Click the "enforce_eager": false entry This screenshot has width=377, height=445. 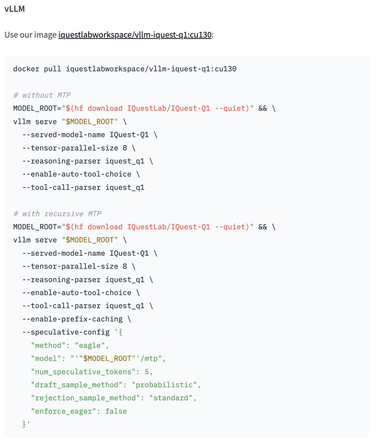pyautogui.click(x=79, y=411)
